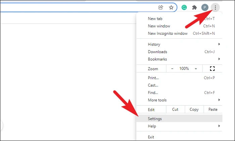Click the share page icon in address bar
The height and width of the screenshot is (141, 235).
161,7
